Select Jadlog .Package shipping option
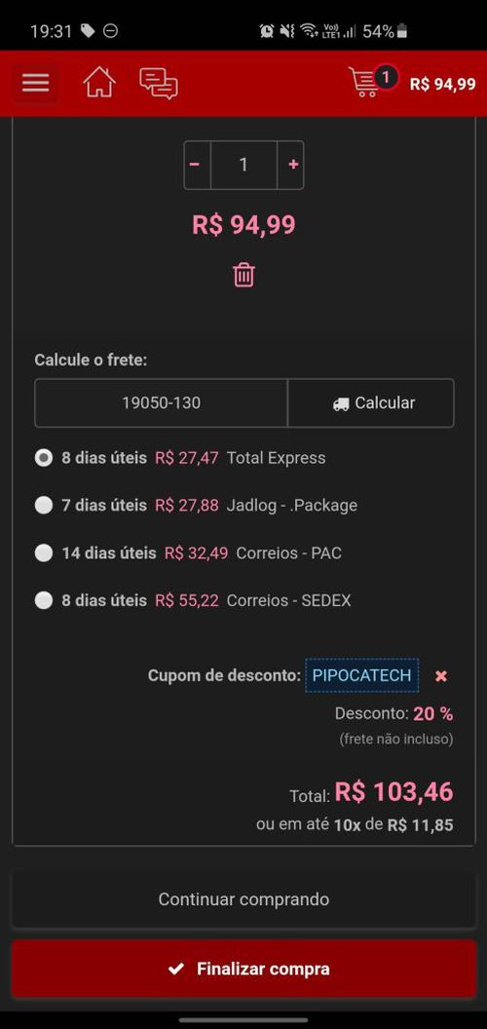 (x=43, y=506)
